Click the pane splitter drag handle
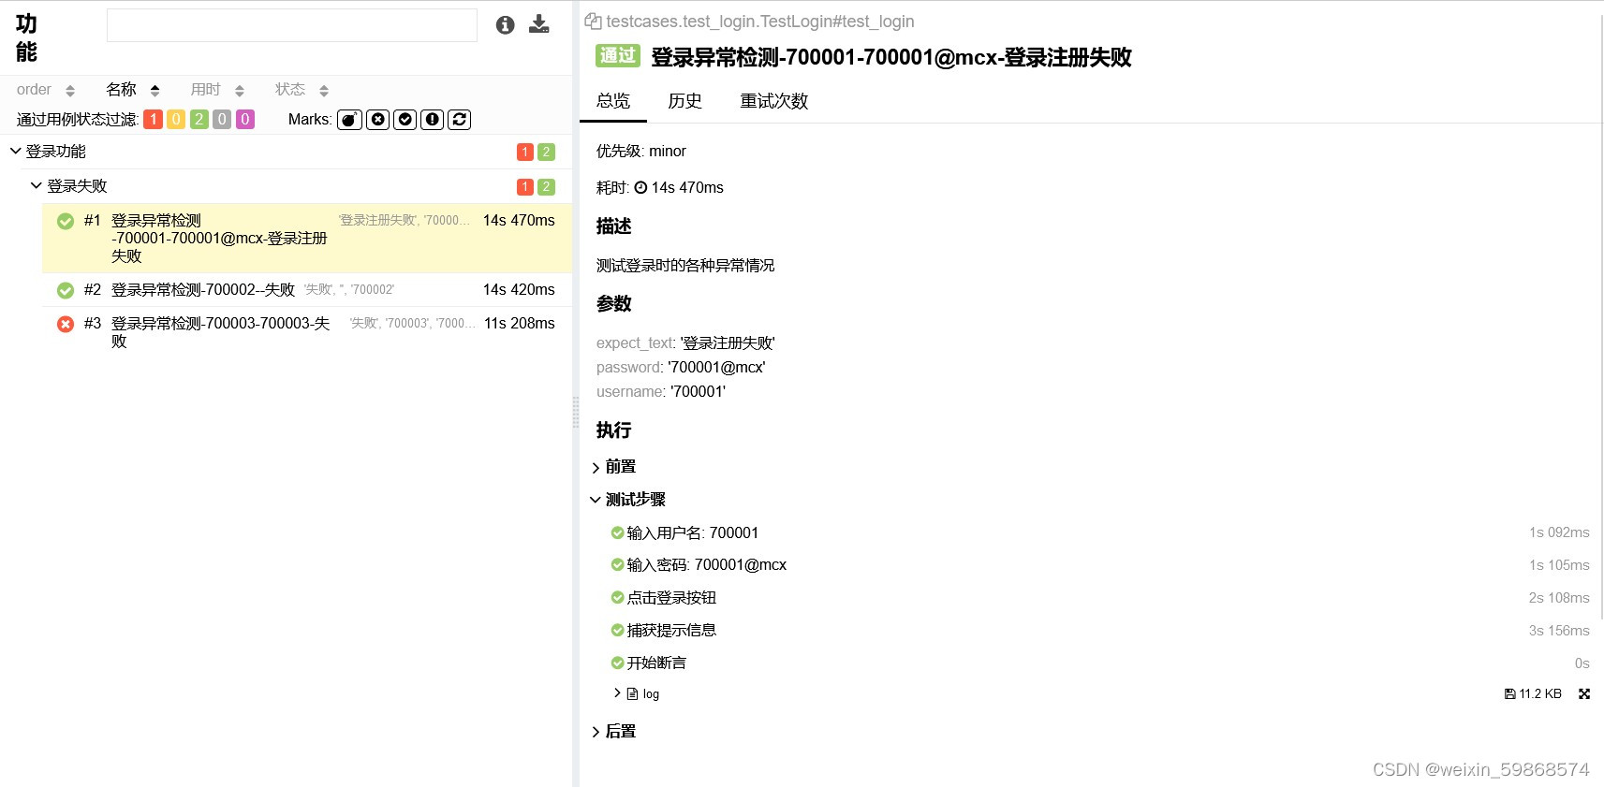Screen dimensions: 1604x787 (x=576, y=413)
